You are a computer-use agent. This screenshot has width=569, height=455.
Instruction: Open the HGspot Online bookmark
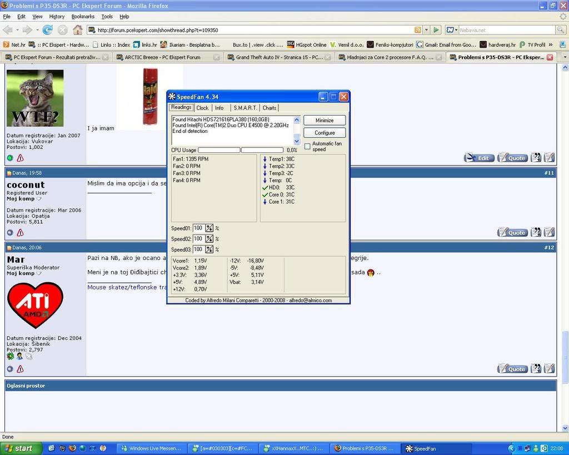tap(307, 44)
